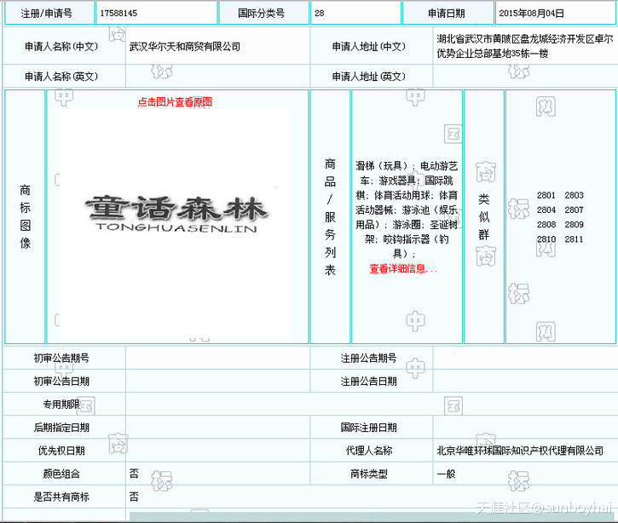Viewport: 618px width, 523px height.
Task: Click the '申请人地址(中文)' label
Action: [369, 47]
